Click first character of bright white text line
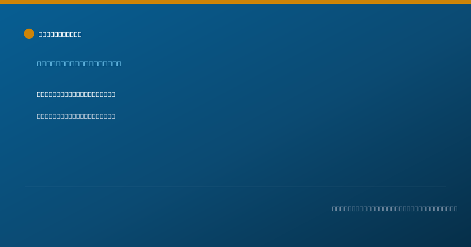Image resolution: width=471 pixels, height=247 pixels. 39,94
